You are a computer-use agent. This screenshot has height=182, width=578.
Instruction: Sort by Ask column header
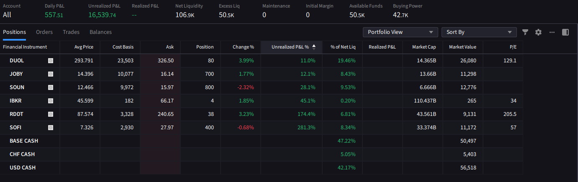tap(160, 47)
